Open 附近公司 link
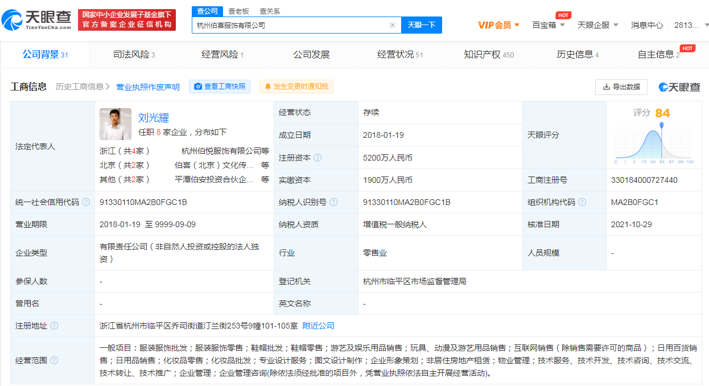 pyautogui.click(x=319, y=326)
